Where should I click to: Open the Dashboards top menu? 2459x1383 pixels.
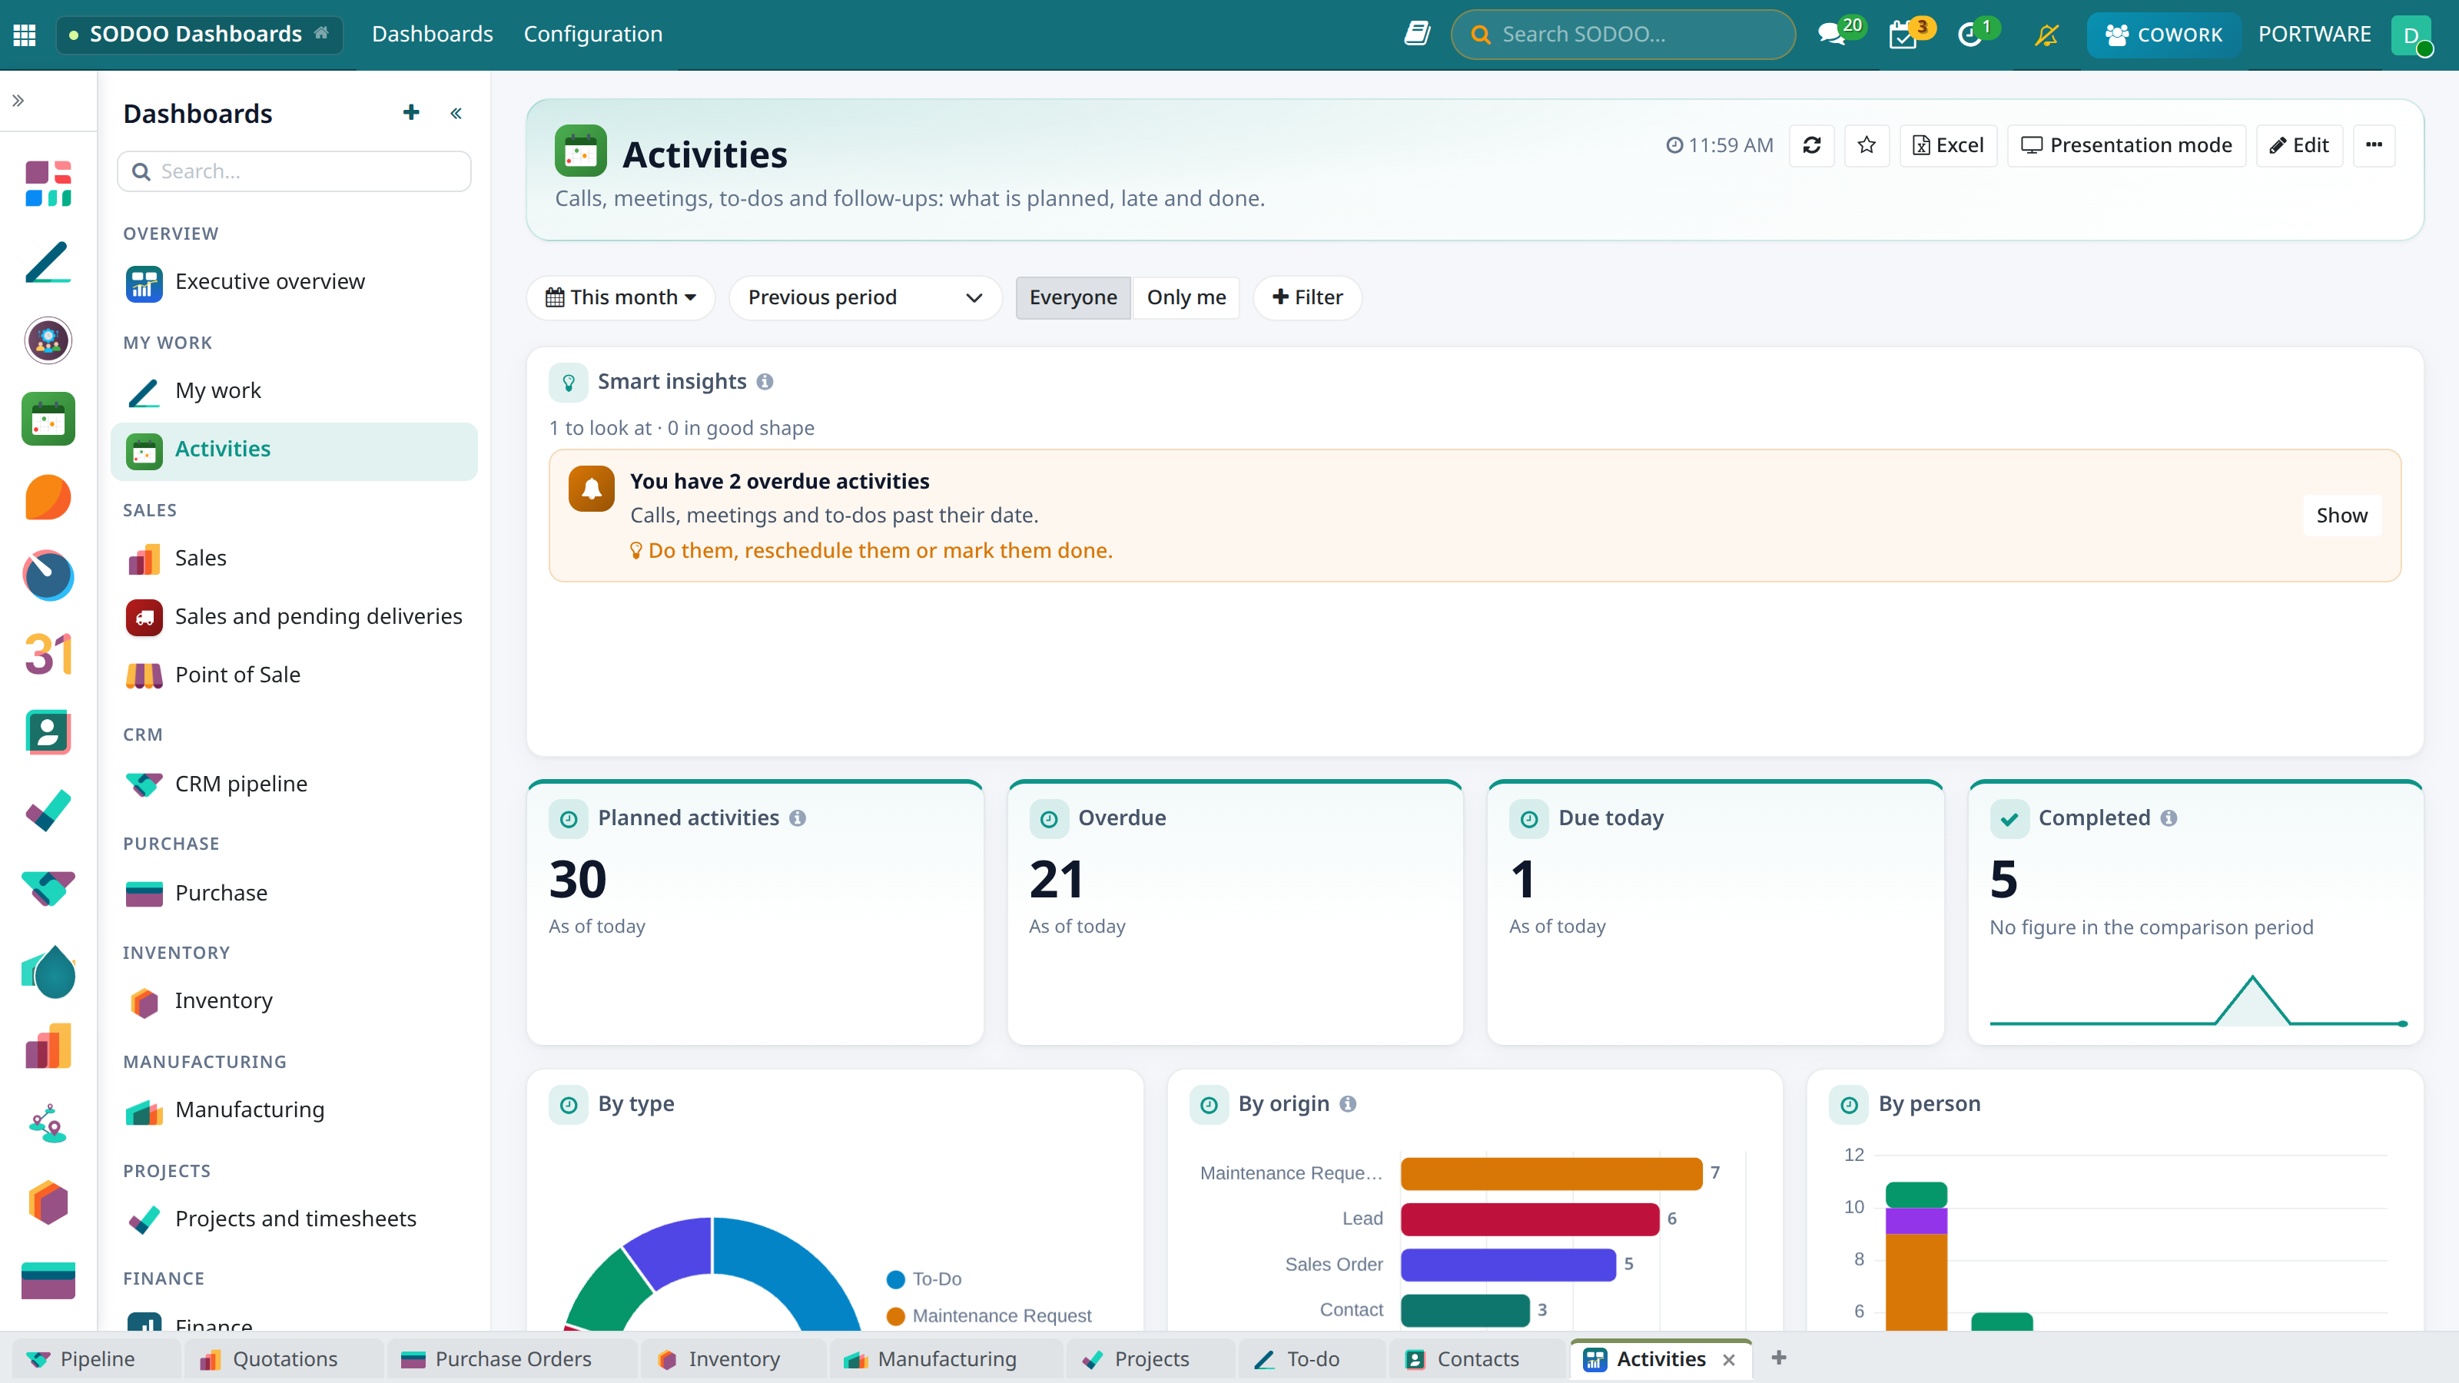(433, 35)
